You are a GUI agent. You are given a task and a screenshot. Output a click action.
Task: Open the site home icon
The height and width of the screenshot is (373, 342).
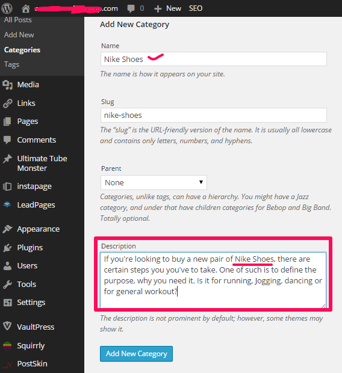coord(26,8)
